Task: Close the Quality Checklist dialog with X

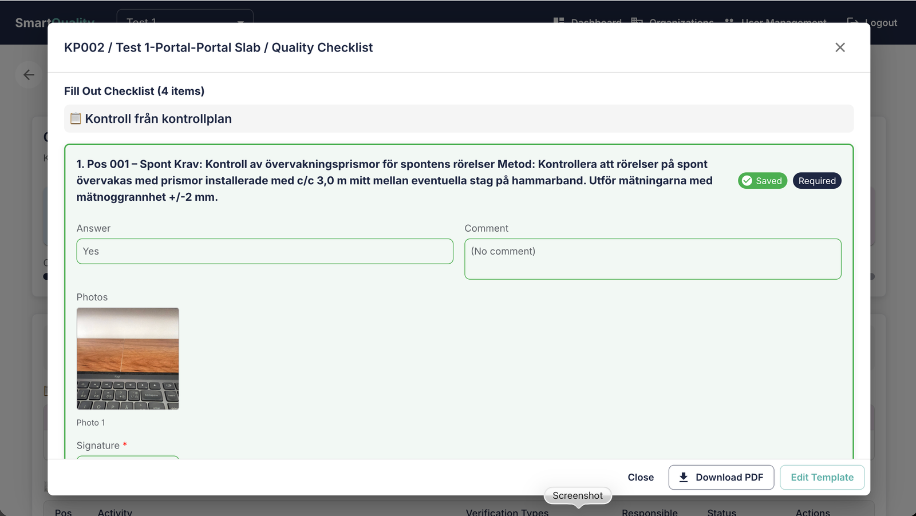Action: coord(840,47)
